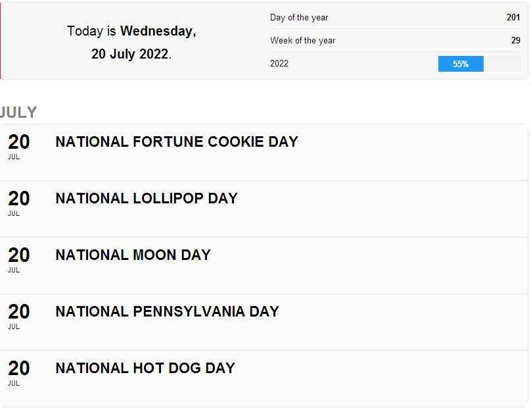Screen dimensions: 531x408
Task: Select the date badge beside Hot Dog Day
Action: (x=18, y=372)
